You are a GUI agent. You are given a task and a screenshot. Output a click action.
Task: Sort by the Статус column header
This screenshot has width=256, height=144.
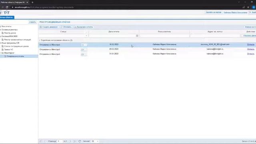[63, 32]
